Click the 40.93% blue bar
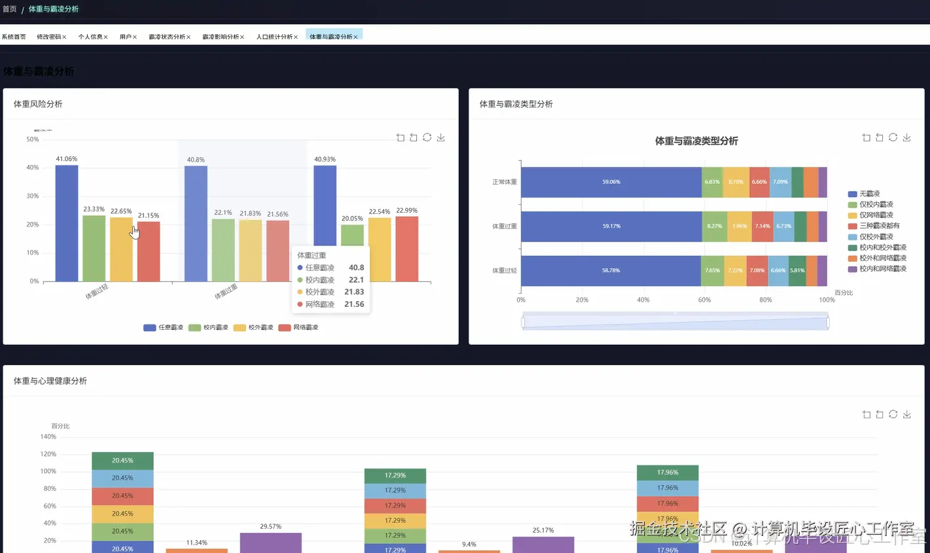The image size is (930, 553). [325, 223]
